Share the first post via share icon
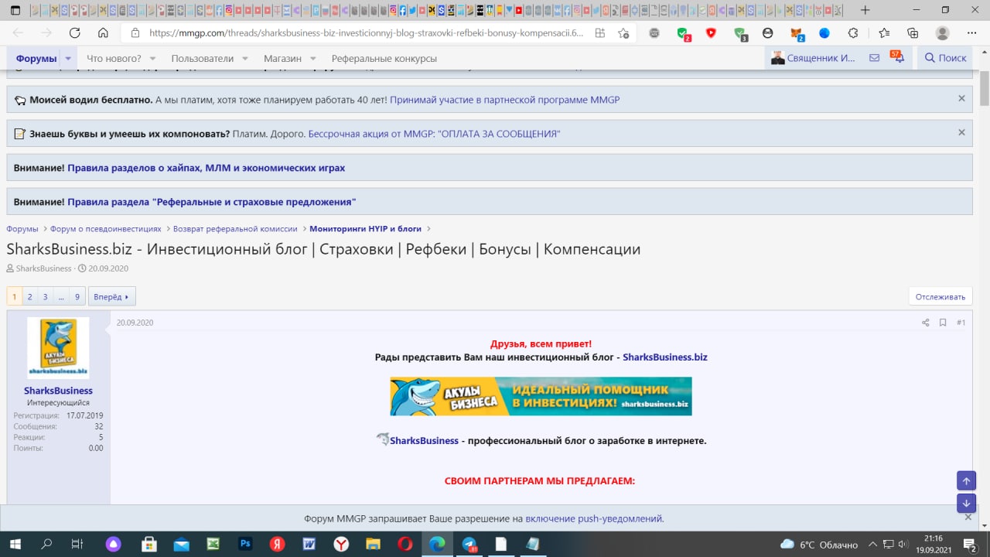 925,323
